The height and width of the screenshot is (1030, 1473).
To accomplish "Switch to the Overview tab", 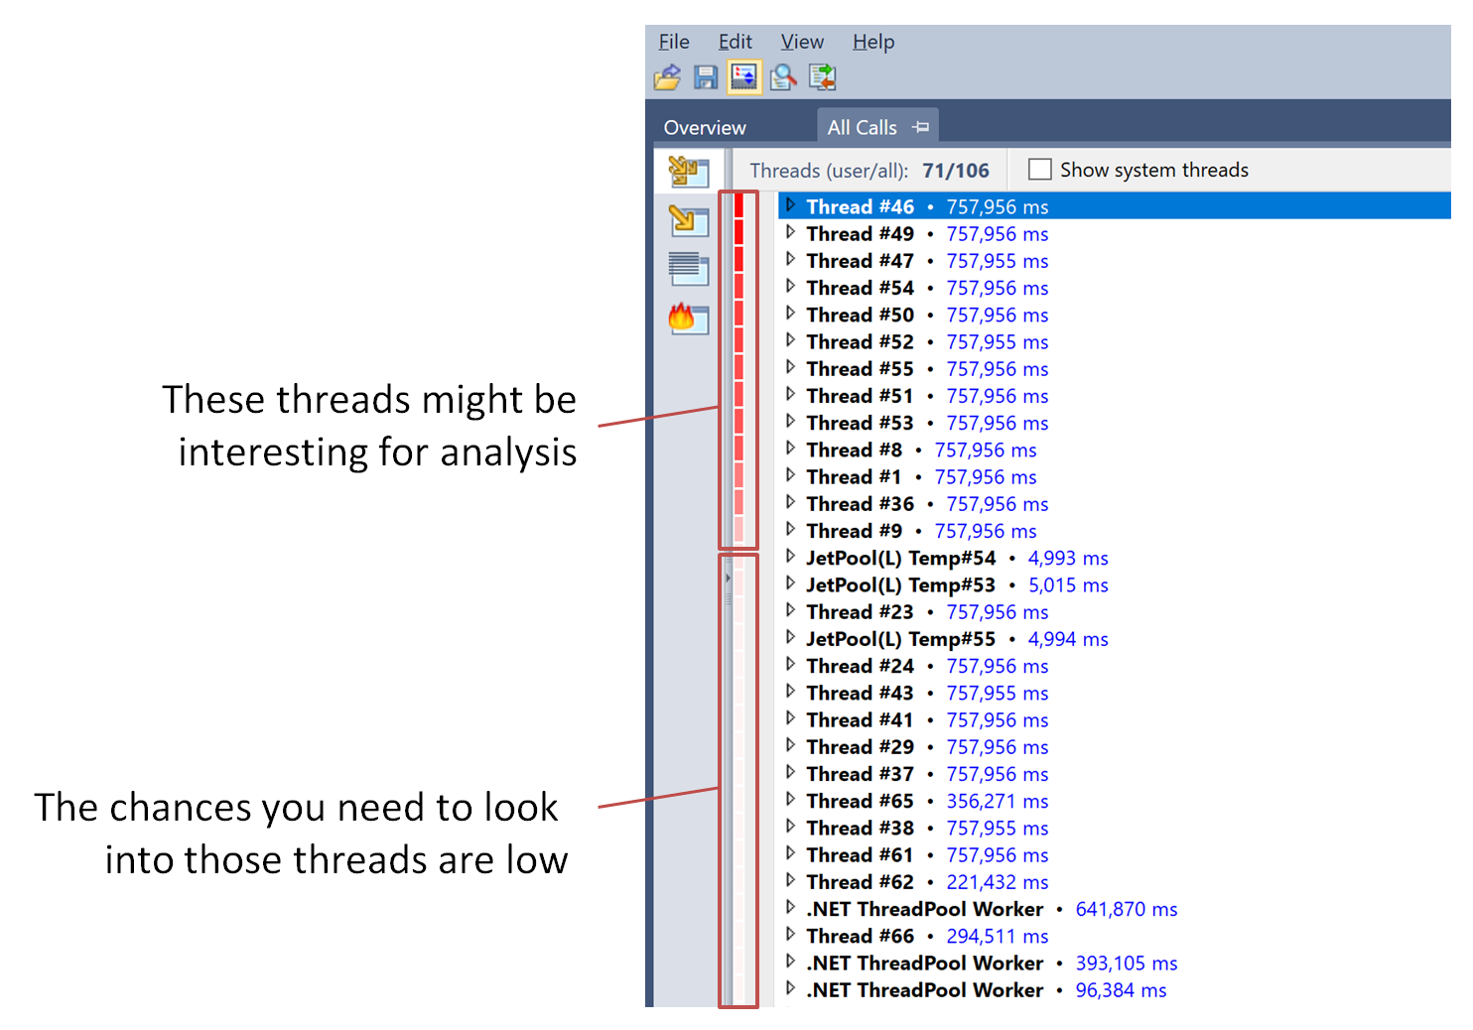I will (x=705, y=127).
